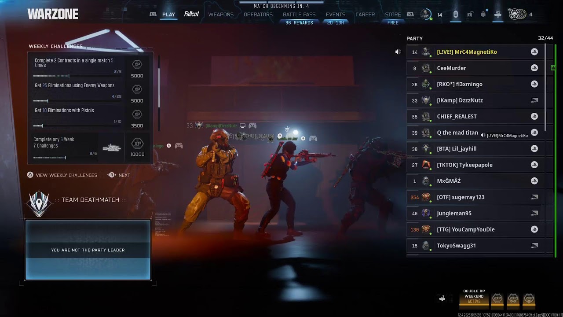Click PlayStation icon on fl3xmingo row
The width and height of the screenshot is (563, 317).
pos(534,84)
